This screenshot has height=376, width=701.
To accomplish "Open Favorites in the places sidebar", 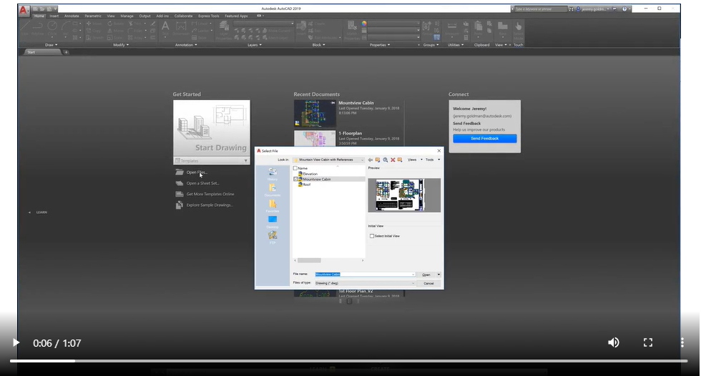I will [x=273, y=206].
